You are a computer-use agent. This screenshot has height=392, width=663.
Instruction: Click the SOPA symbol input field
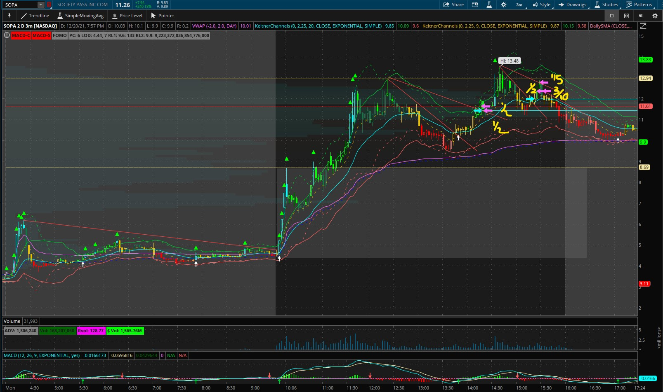tap(20, 5)
